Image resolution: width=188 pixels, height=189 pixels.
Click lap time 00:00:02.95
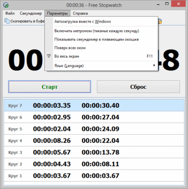point(52,117)
